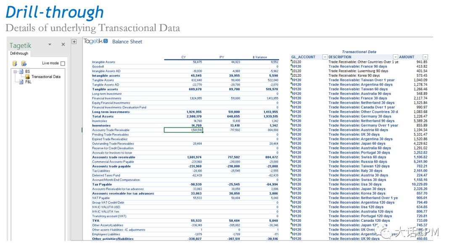Open the GL_ACCOUNT filter dropdown
The width and height of the screenshot is (454, 252).
click(325, 57)
